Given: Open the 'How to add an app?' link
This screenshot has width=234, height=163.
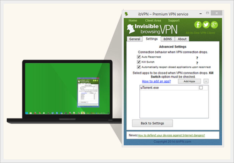Looking at the screenshot, I should tap(156, 81).
